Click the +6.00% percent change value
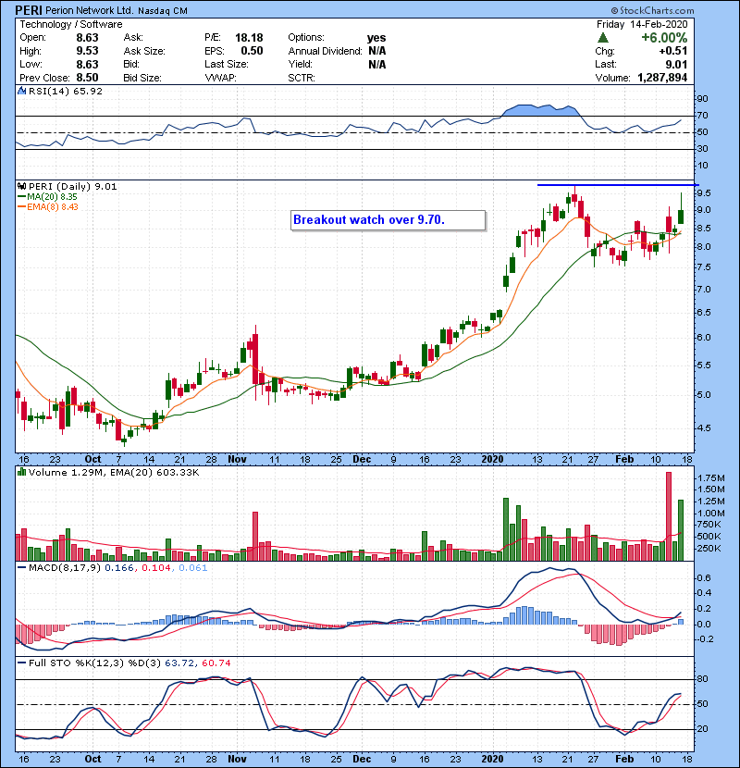Screen dimensions: 740x768 tap(664, 38)
